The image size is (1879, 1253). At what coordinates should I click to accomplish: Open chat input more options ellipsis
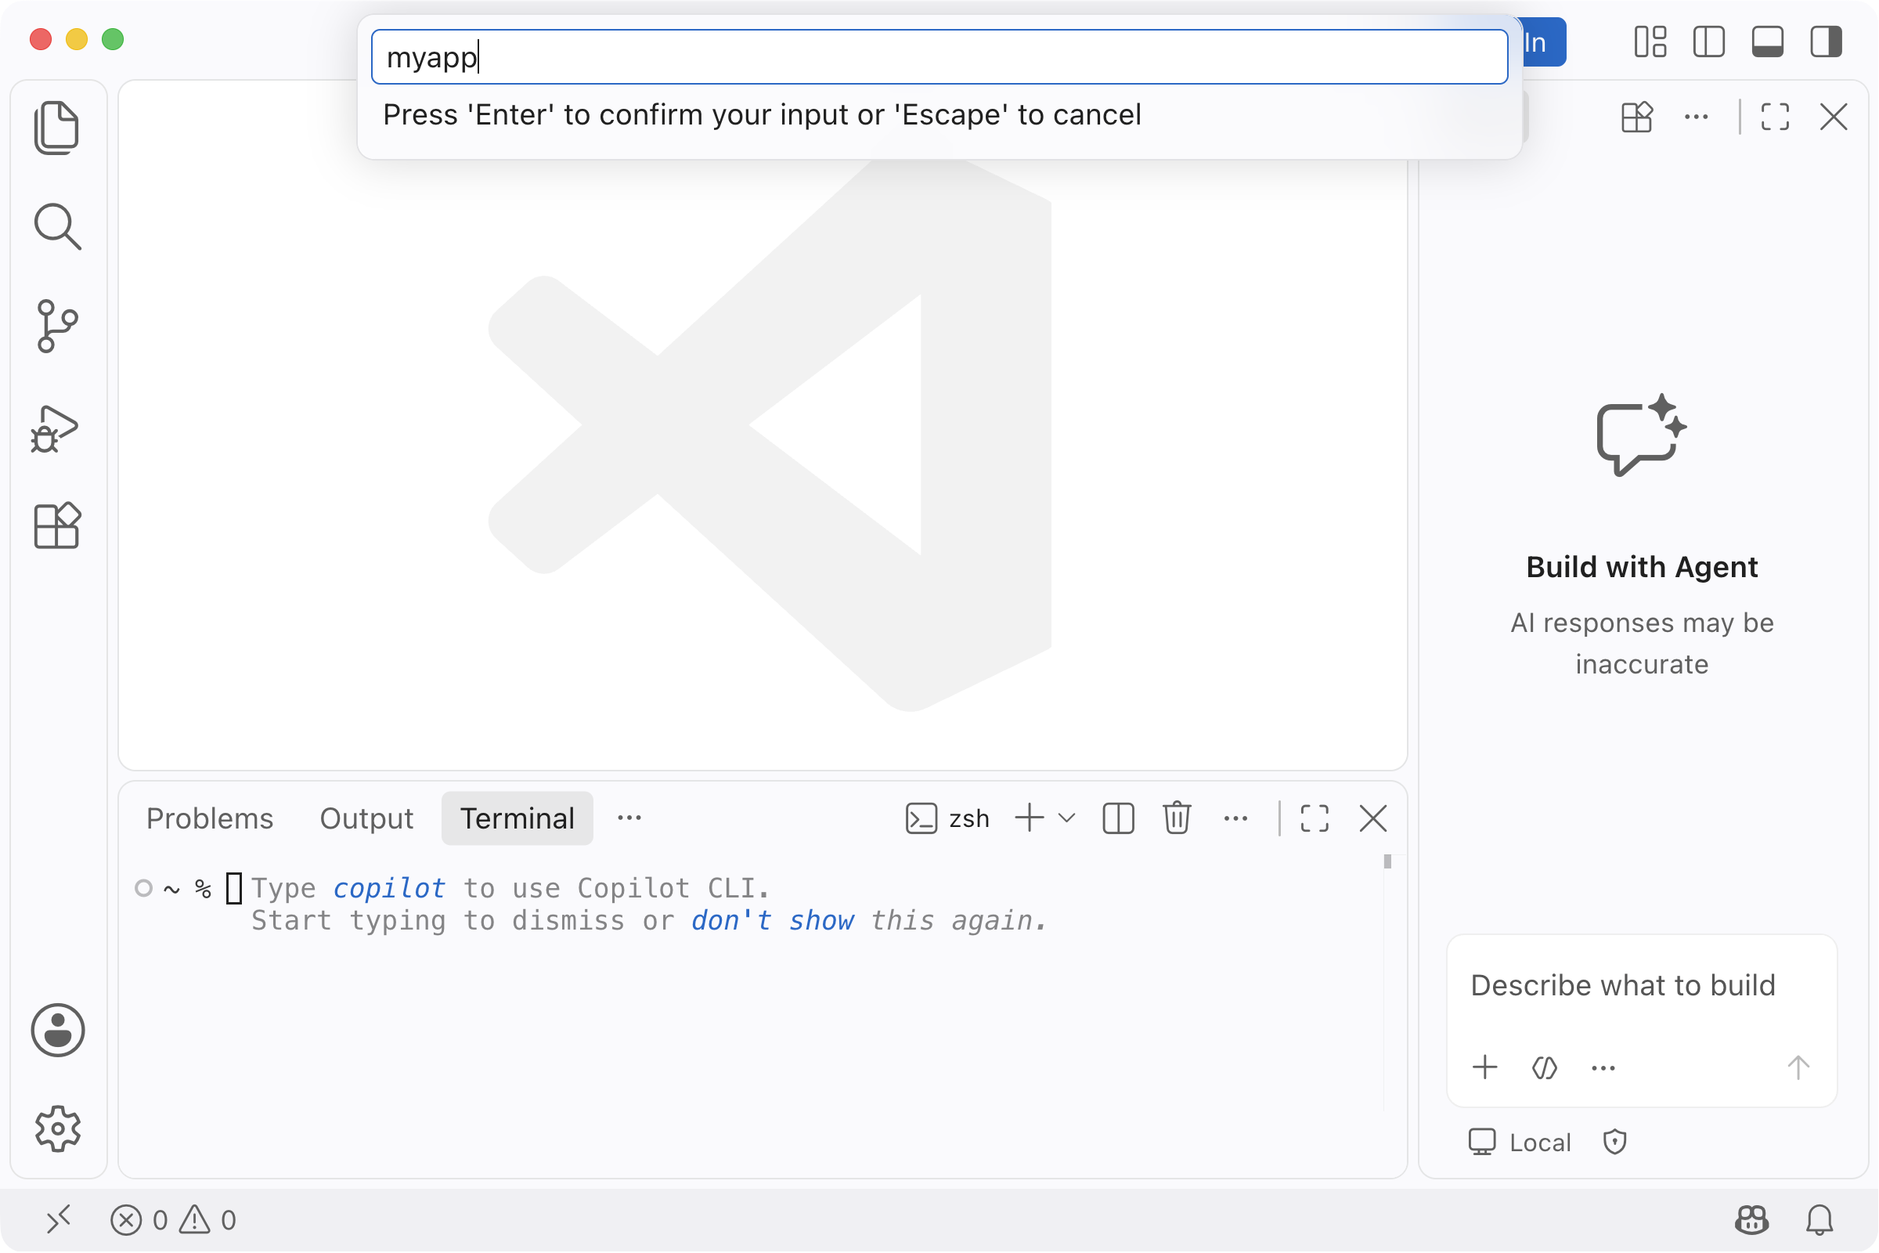tap(1603, 1067)
